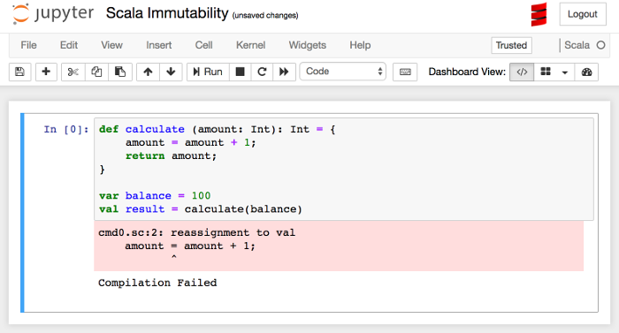Insert cell below with plus icon

46,72
